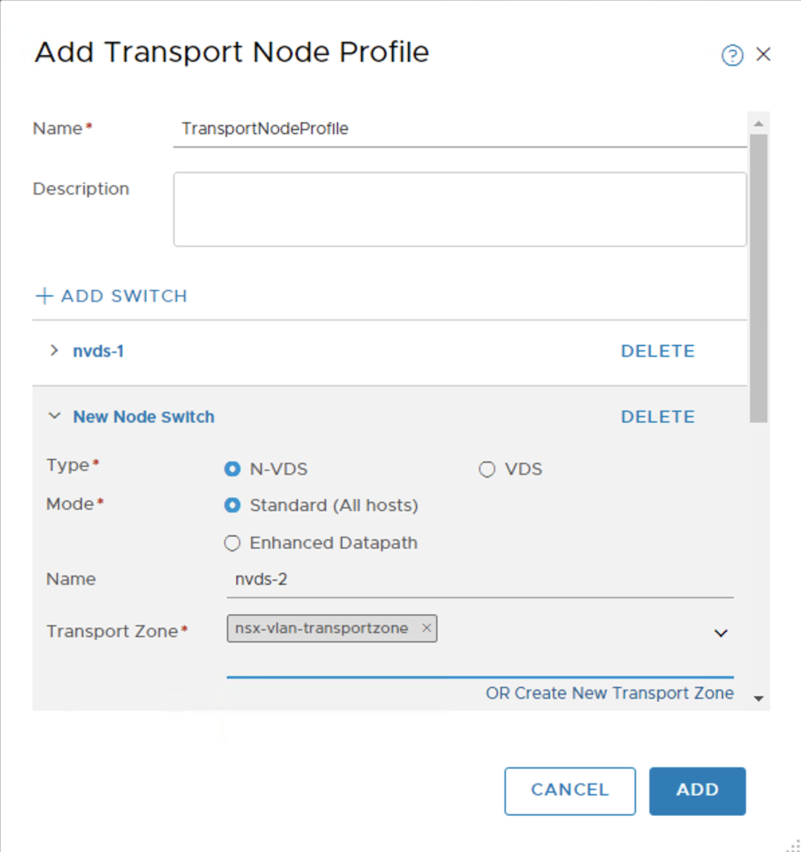Click the ADD button
This screenshot has height=852, width=801.
click(697, 790)
